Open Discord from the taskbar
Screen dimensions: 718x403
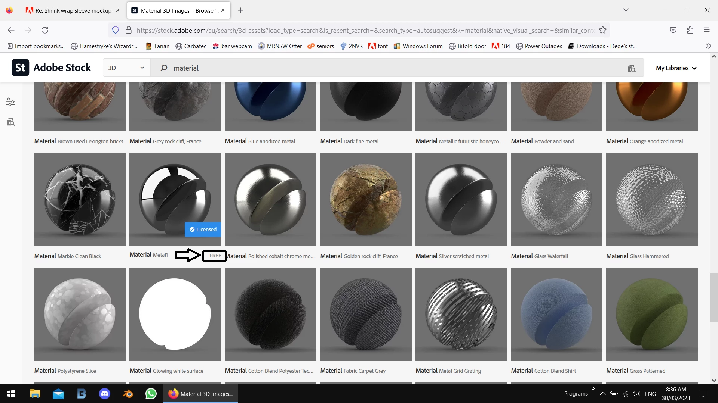[105, 394]
